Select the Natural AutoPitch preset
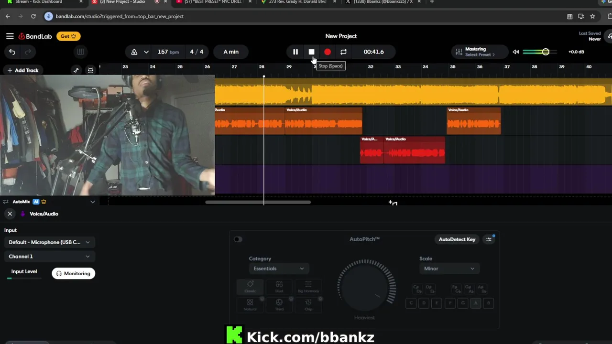 point(250,305)
